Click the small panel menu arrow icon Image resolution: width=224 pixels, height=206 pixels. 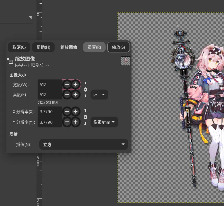pos(30,18)
